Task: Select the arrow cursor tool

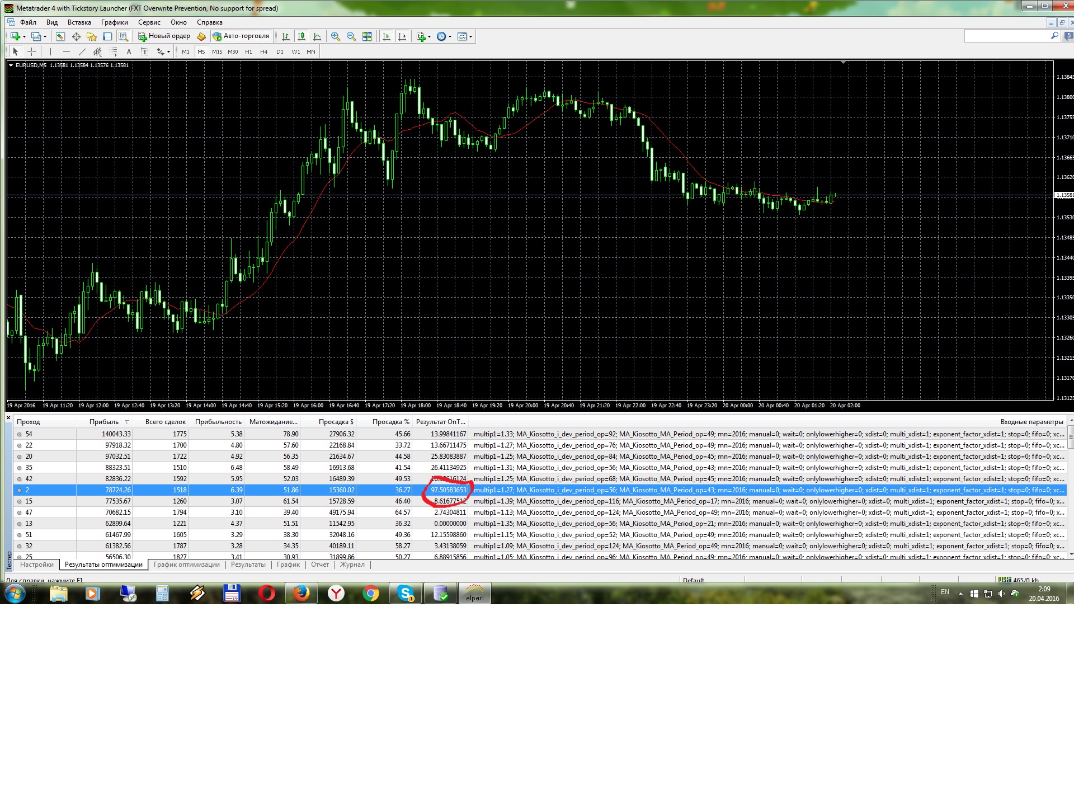Action: pyautogui.click(x=16, y=51)
